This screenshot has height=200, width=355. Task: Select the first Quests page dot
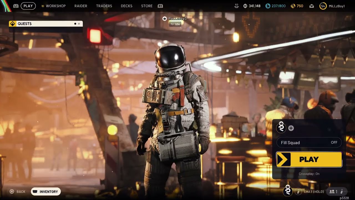(75, 24)
